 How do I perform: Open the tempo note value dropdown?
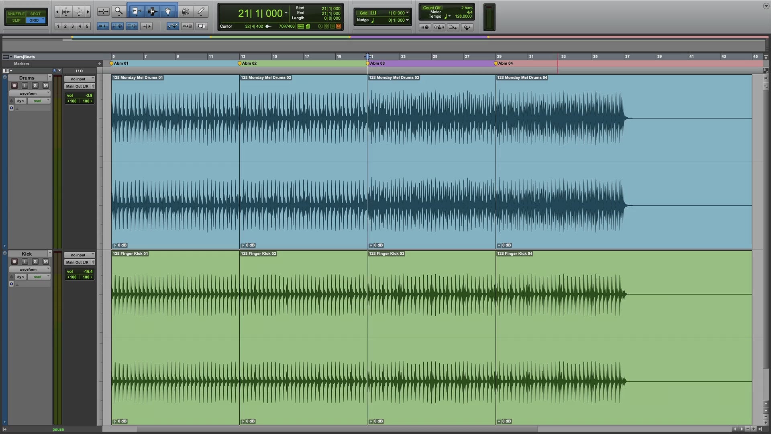449,16
